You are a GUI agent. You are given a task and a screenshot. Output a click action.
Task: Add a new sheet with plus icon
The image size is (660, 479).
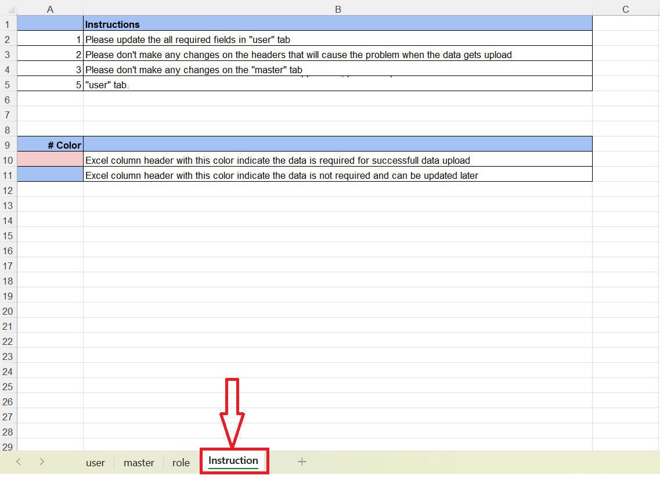(302, 462)
